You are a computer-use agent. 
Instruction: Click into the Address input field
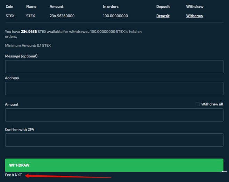pyautogui.click(x=114, y=88)
